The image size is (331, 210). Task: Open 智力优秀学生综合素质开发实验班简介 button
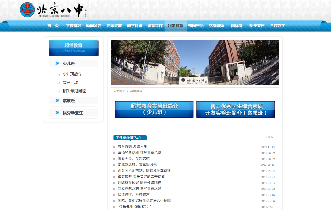[235, 109]
